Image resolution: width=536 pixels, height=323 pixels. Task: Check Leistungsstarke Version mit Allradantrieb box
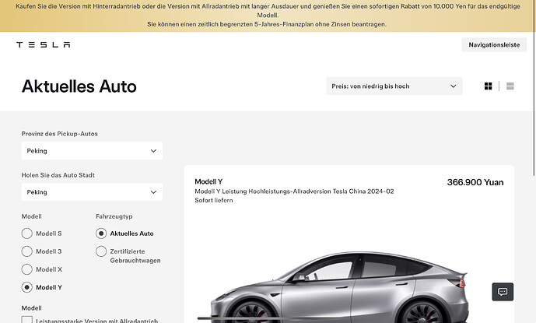(x=27, y=320)
